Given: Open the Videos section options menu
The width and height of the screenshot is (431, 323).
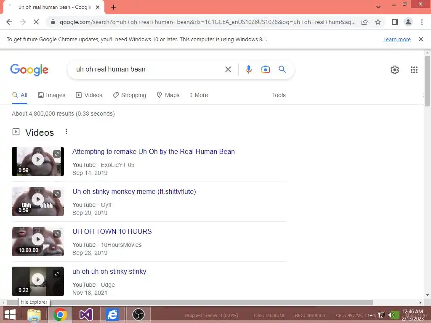Looking at the screenshot, I should 66,132.
